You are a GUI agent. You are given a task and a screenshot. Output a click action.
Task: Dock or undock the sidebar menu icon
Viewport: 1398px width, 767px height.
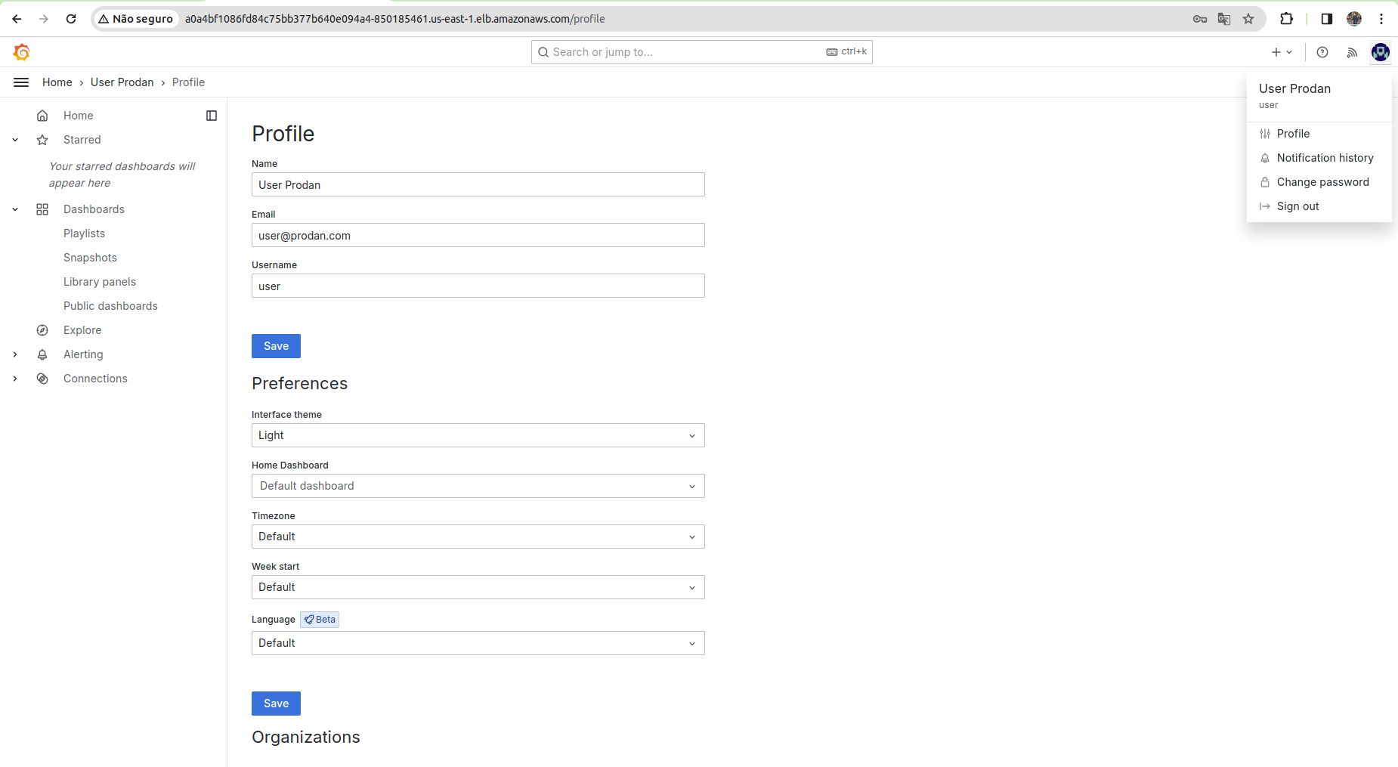click(212, 116)
